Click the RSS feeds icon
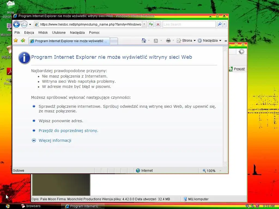279x209 pixels. pyautogui.click(x=156, y=41)
